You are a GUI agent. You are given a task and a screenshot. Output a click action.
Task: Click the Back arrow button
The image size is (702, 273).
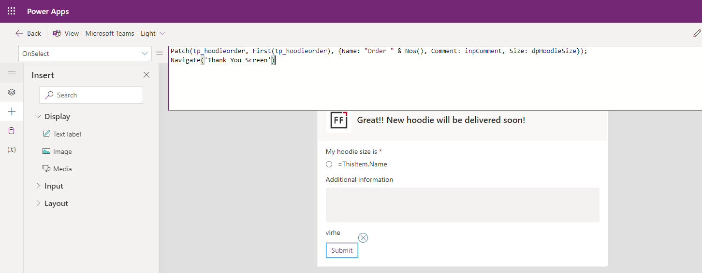tap(28, 33)
